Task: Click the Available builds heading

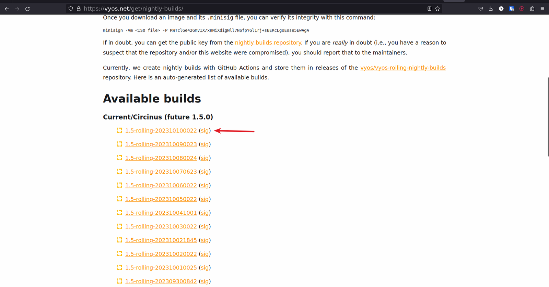Action: (x=152, y=99)
